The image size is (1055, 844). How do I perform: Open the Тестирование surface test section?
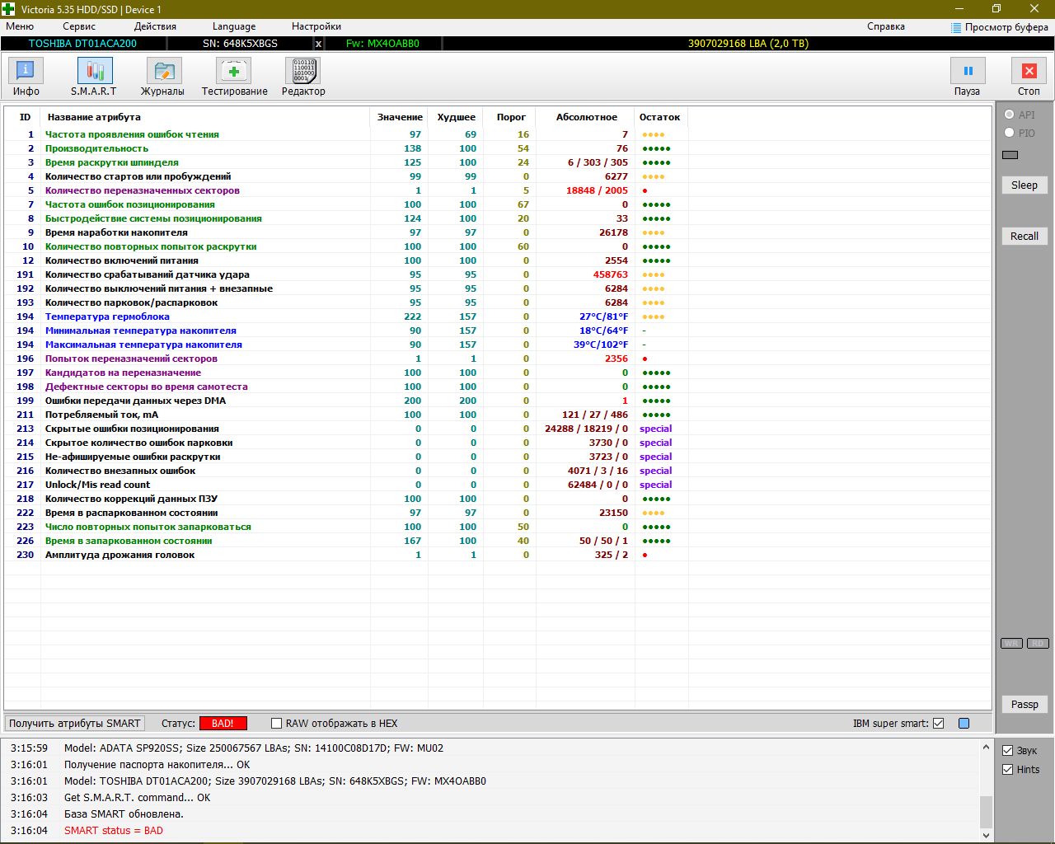(234, 77)
